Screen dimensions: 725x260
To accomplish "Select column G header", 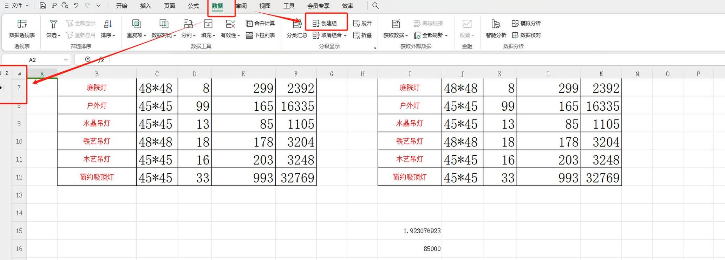I will pyautogui.click(x=332, y=74).
